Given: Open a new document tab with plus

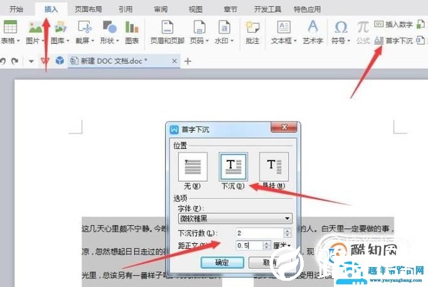Looking at the screenshot, I should click(x=188, y=61).
